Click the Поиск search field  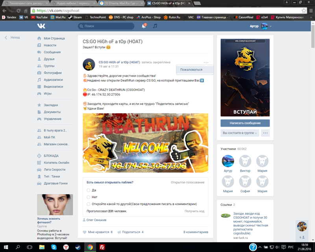(x=106, y=26)
